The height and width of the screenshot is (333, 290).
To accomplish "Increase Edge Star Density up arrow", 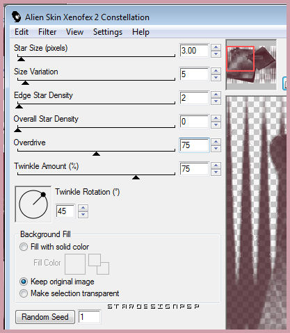I will click(216, 95).
